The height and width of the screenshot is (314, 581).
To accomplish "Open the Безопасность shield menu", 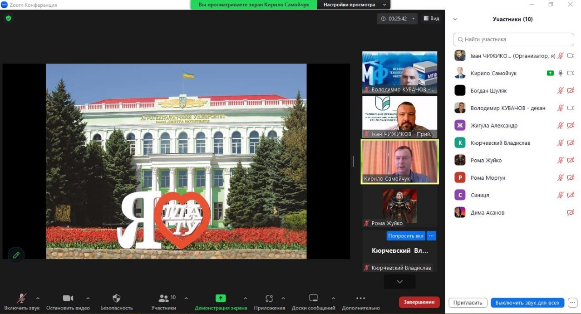I will point(116,298).
